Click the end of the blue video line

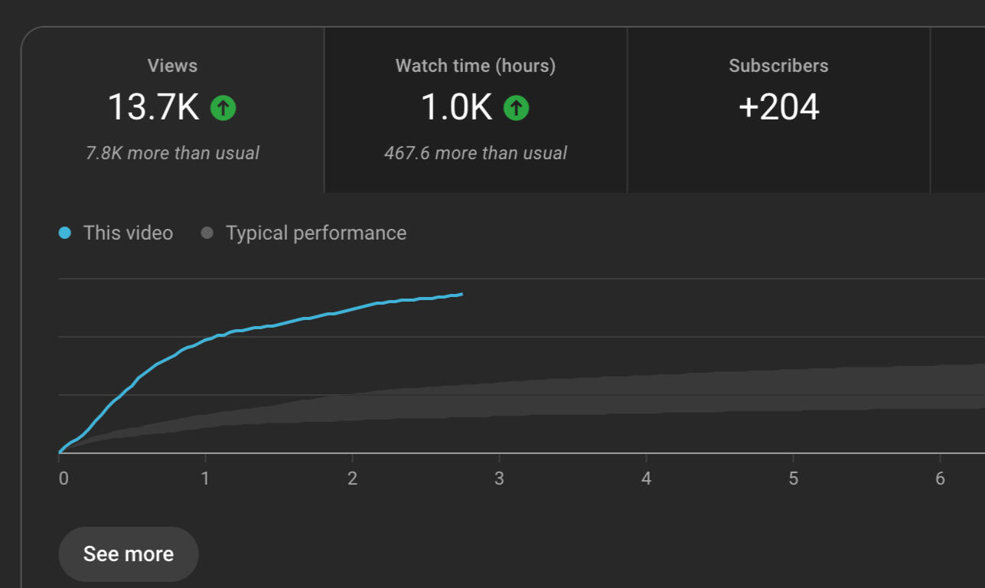[x=461, y=294]
